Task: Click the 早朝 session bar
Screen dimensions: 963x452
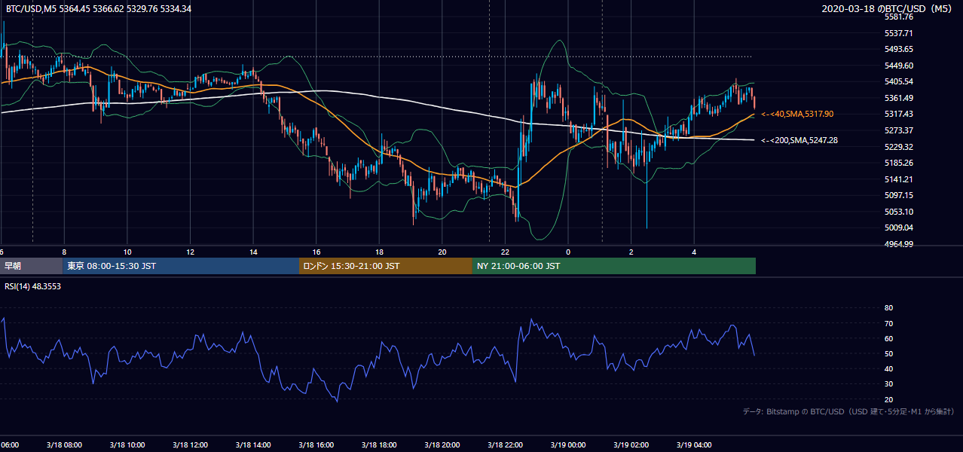Action: 32,266
